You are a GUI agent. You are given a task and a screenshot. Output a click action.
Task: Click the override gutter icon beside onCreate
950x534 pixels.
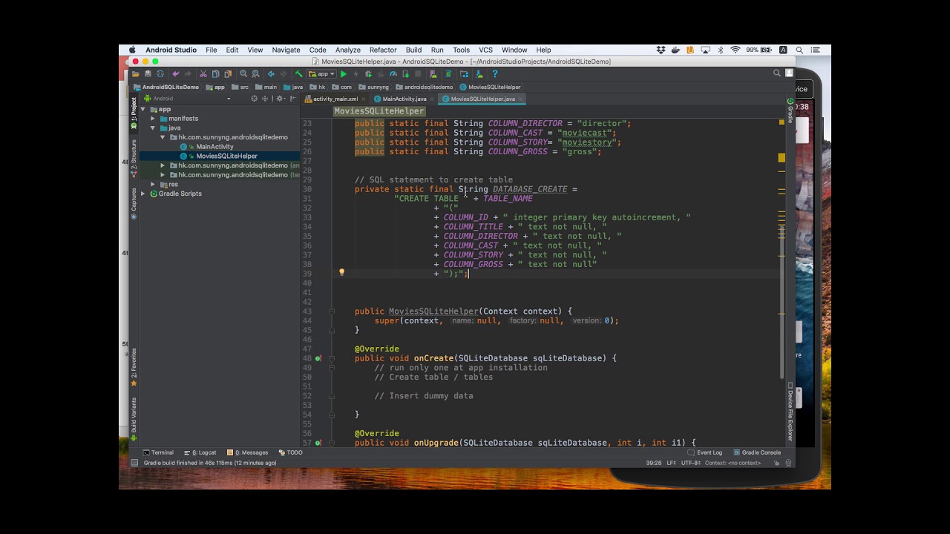point(318,358)
